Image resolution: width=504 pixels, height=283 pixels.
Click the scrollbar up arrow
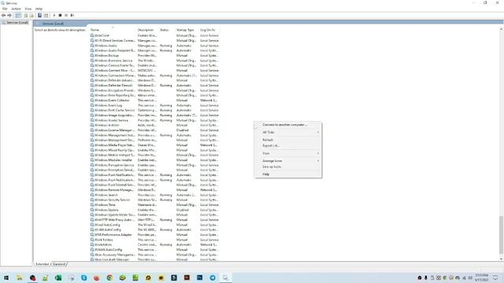pos(501,29)
